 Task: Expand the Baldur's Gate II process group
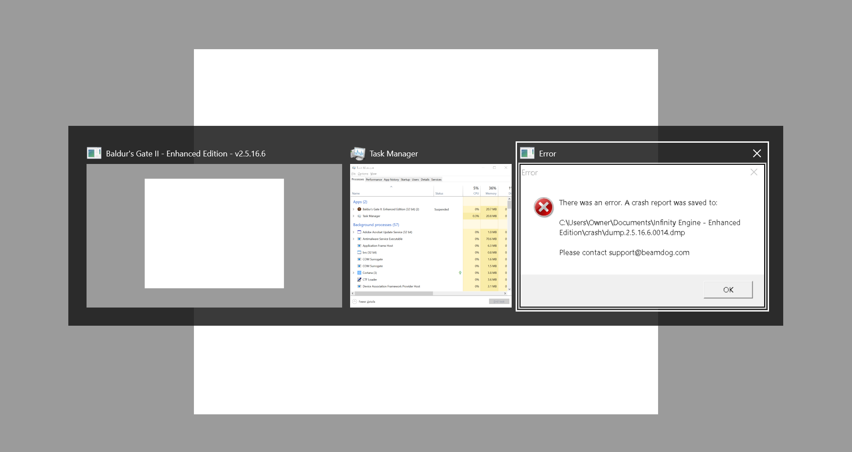click(x=354, y=209)
